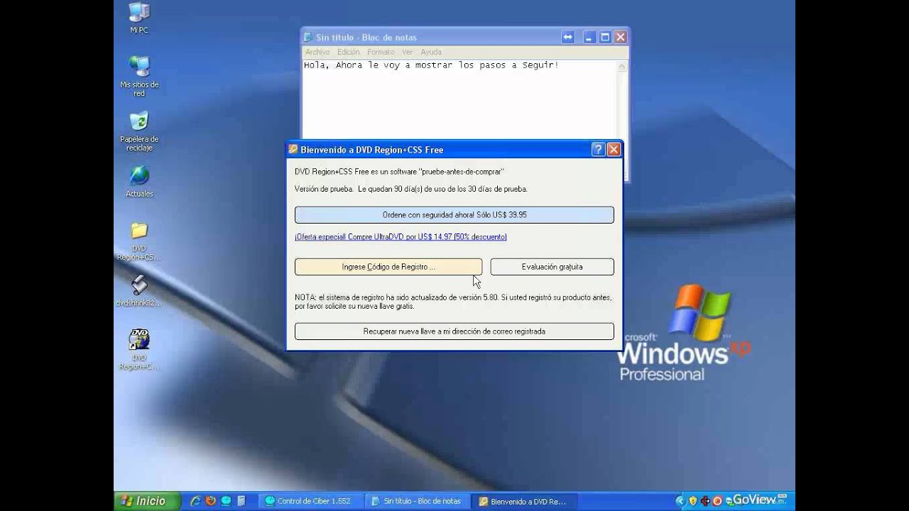This screenshot has width=909, height=511.
Task: Switch to Control de Ciber taskbar button
Action: tap(312, 501)
